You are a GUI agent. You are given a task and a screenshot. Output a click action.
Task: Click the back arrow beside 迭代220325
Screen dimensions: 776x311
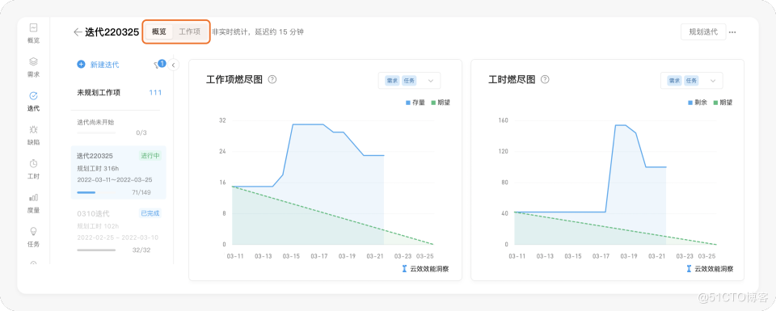(x=78, y=32)
